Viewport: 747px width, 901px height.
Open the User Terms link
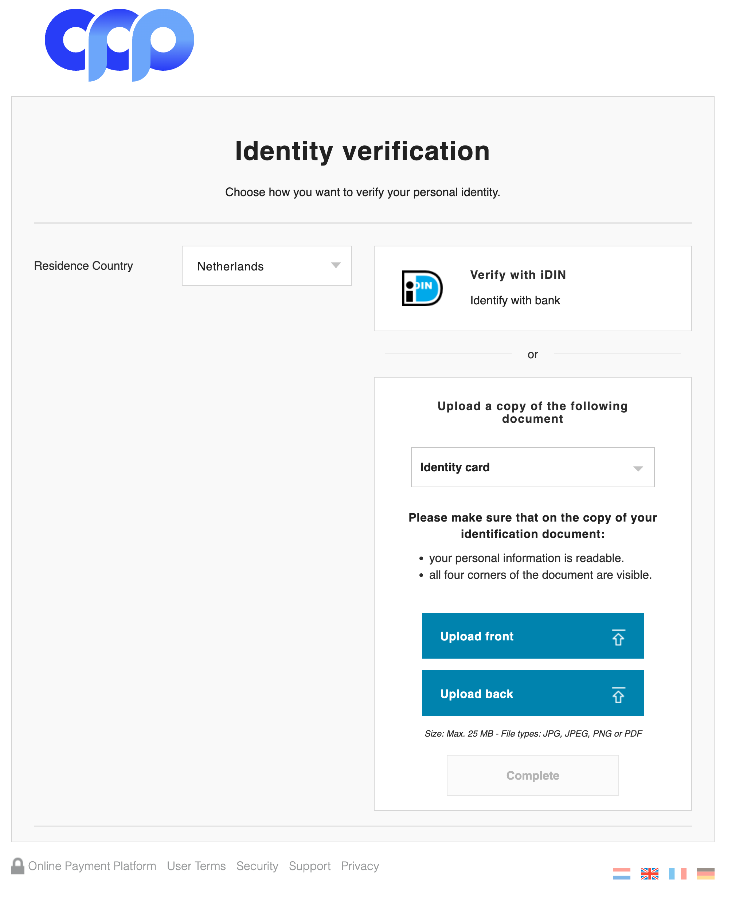pyautogui.click(x=196, y=866)
